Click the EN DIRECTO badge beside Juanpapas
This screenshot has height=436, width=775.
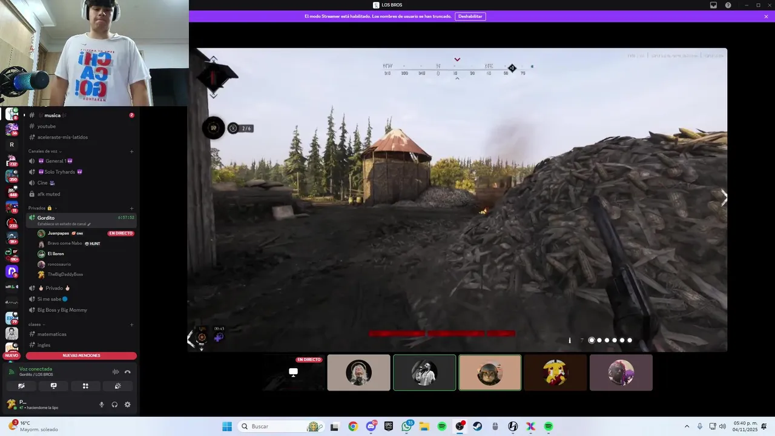click(121, 233)
